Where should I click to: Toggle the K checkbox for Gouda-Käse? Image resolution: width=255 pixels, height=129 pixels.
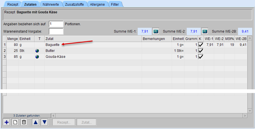pos(201,57)
